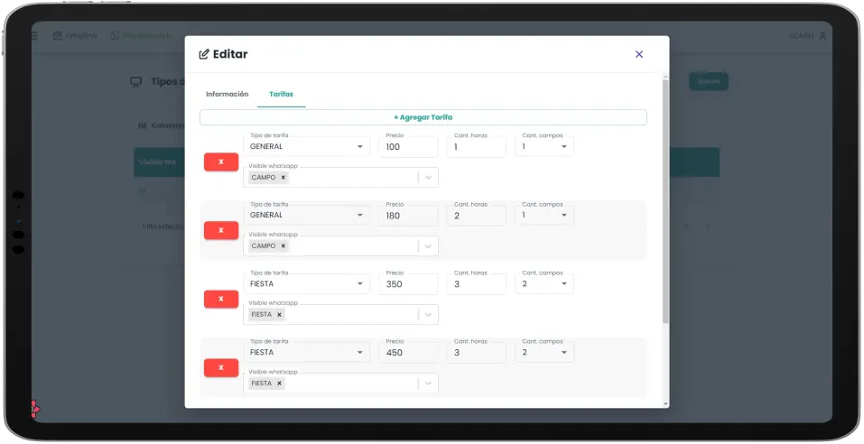Remove the CAMPO tag in first tarifa
This screenshot has width=864, height=444.
pyautogui.click(x=283, y=178)
